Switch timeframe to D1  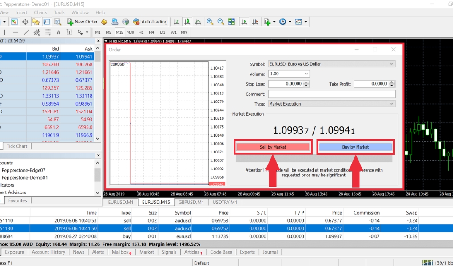(163, 32)
